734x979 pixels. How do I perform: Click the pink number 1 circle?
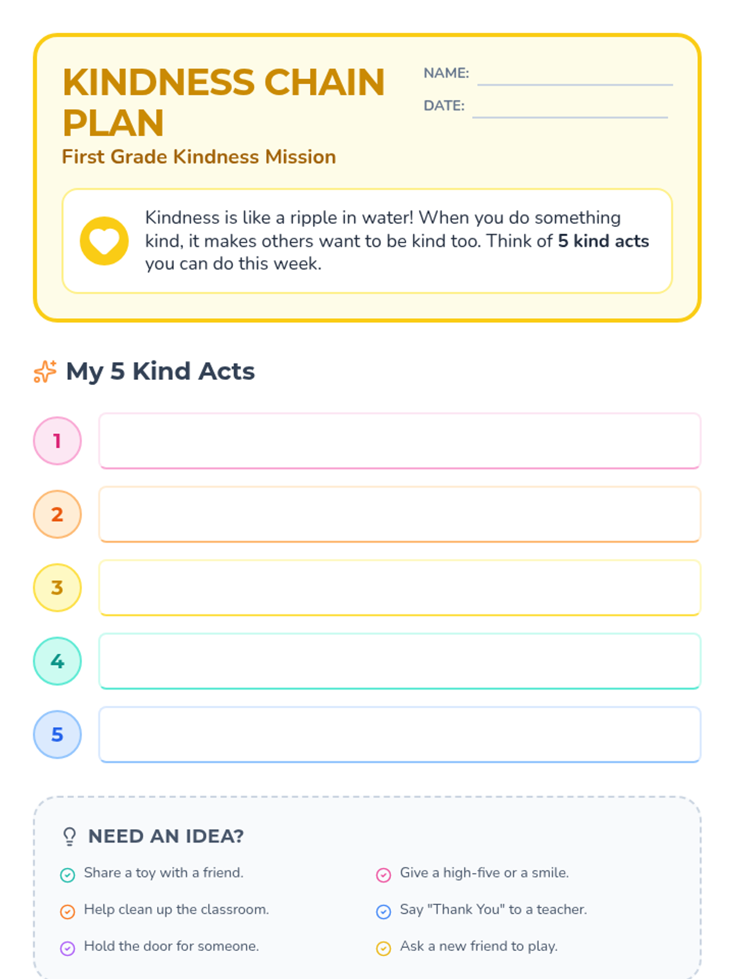click(57, 441)
